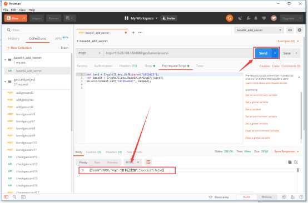The width and height of the screenshot is (308, 203).
Task: Collapse the gescardproject collection arrow
Action: 6,82
